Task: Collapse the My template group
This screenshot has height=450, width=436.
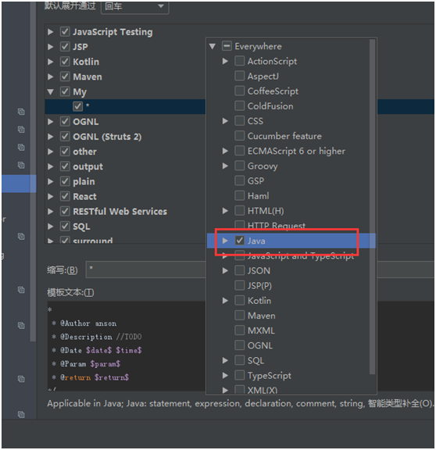Action: (51, 92)
